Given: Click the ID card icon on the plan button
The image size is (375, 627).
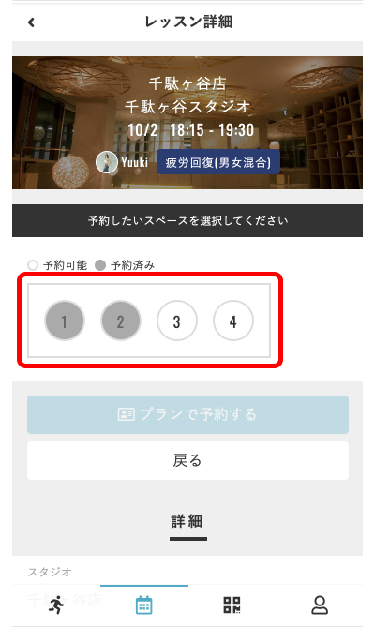Looking at the screenshot, I should click(127, 414).
